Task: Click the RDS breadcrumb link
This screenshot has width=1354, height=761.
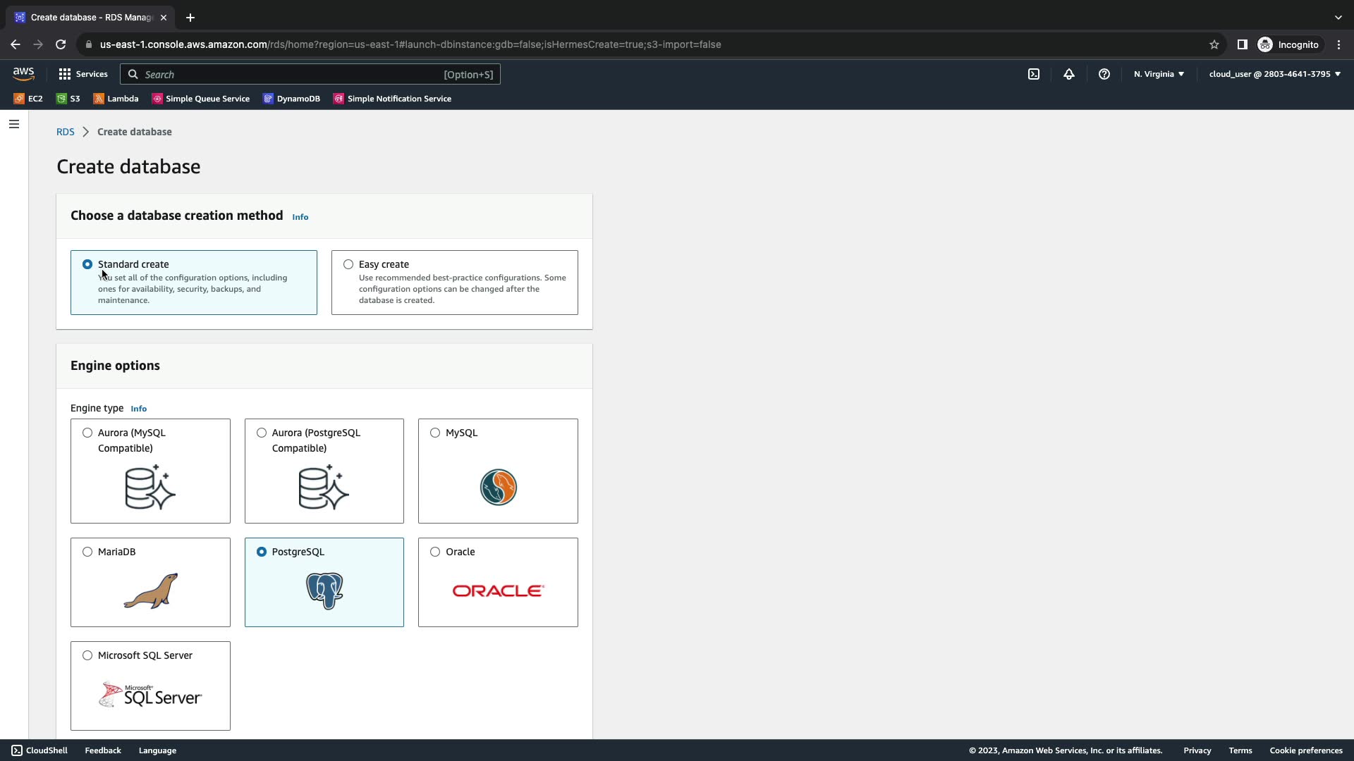Action: pyautogui.click(x=65, y=132)
